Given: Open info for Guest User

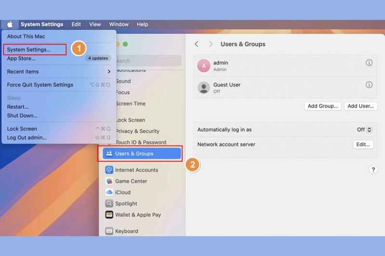Looking at the screenshot, I should [x=369, y=85].
